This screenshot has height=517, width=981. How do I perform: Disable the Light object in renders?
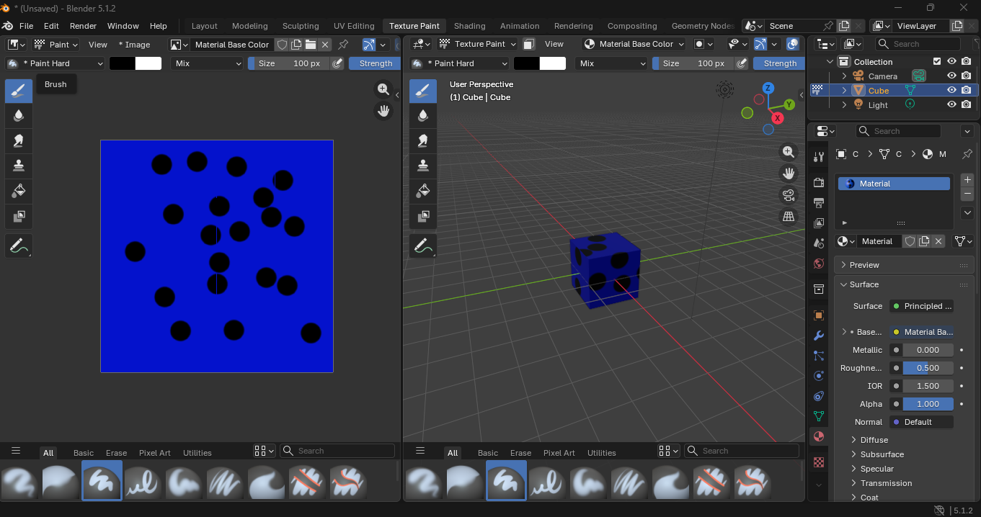[x=967, y=105]
